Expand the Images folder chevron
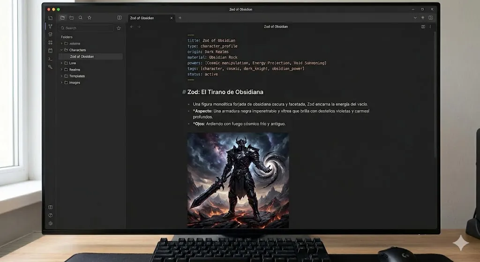The width and height of the screenshot is (480, 262). (x=61, y=82)
